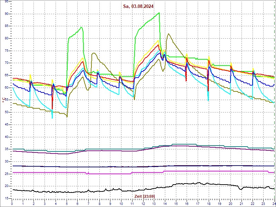Select the 15 value on the temperature axis
The height and width of the screenshot is (207, 276).
pos(7,198)
